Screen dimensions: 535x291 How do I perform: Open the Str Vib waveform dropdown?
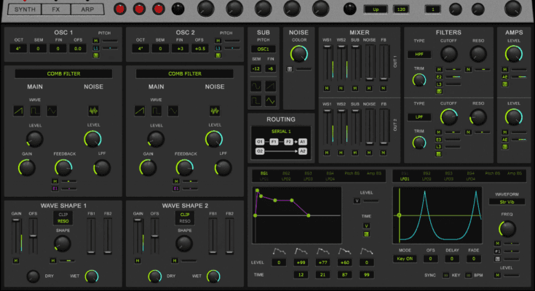(506, 202)
